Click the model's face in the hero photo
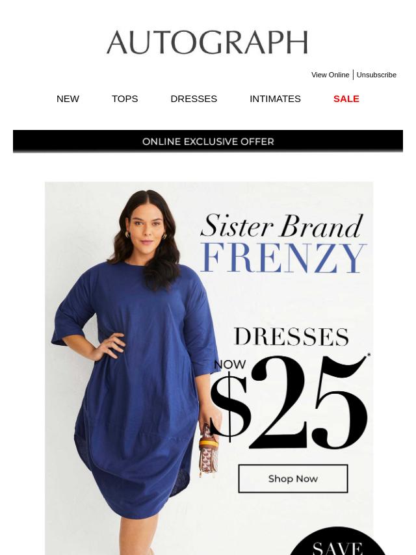 tap(147, 227)
